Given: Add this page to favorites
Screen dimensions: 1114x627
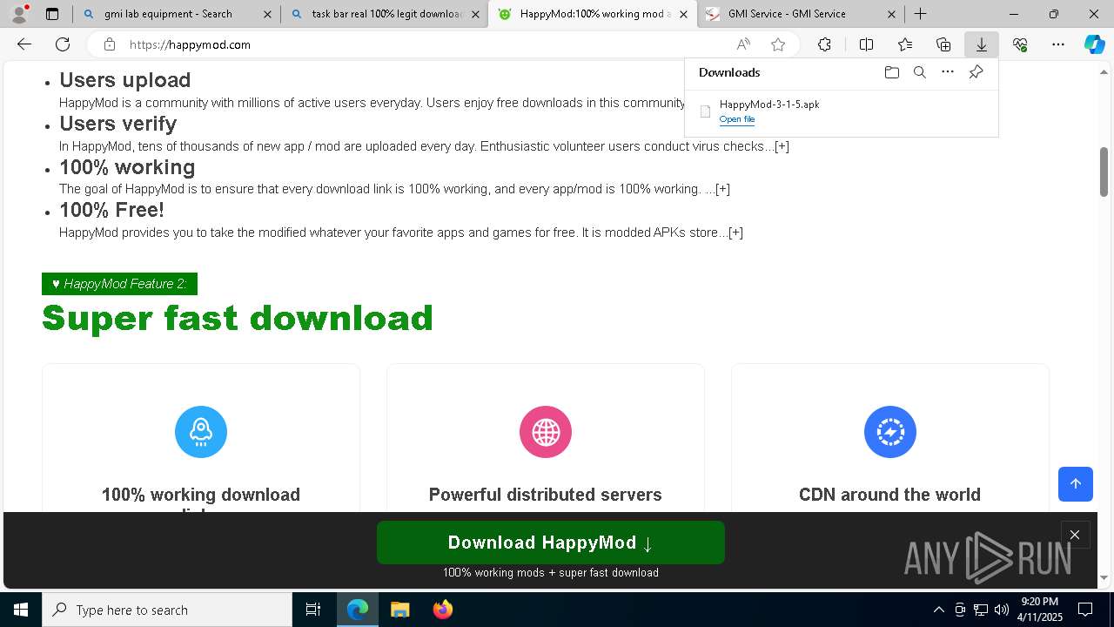Looking at the screenshot, I should (778, 44).
